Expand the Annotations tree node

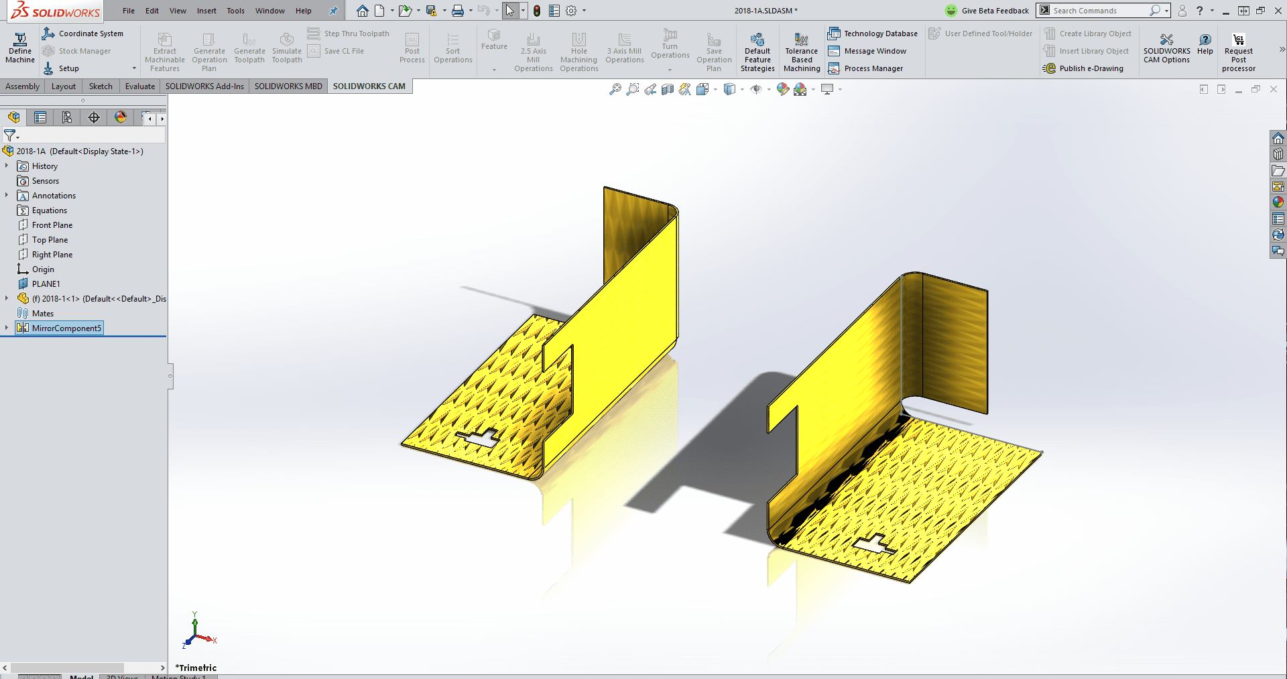[x=7, y=195]
